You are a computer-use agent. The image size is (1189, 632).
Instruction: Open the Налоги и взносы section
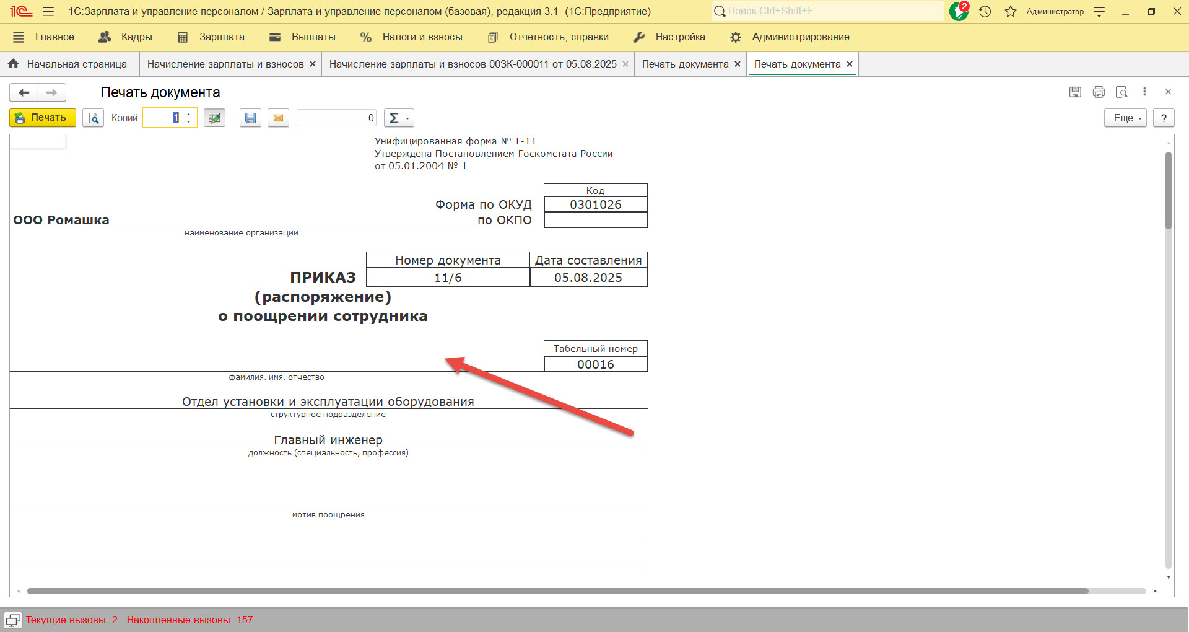pyautogui.click(x=411, y=37)
